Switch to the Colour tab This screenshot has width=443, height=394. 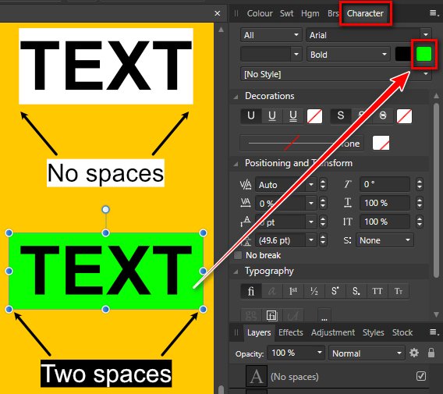pyautogui.click(x=260, y=13)
